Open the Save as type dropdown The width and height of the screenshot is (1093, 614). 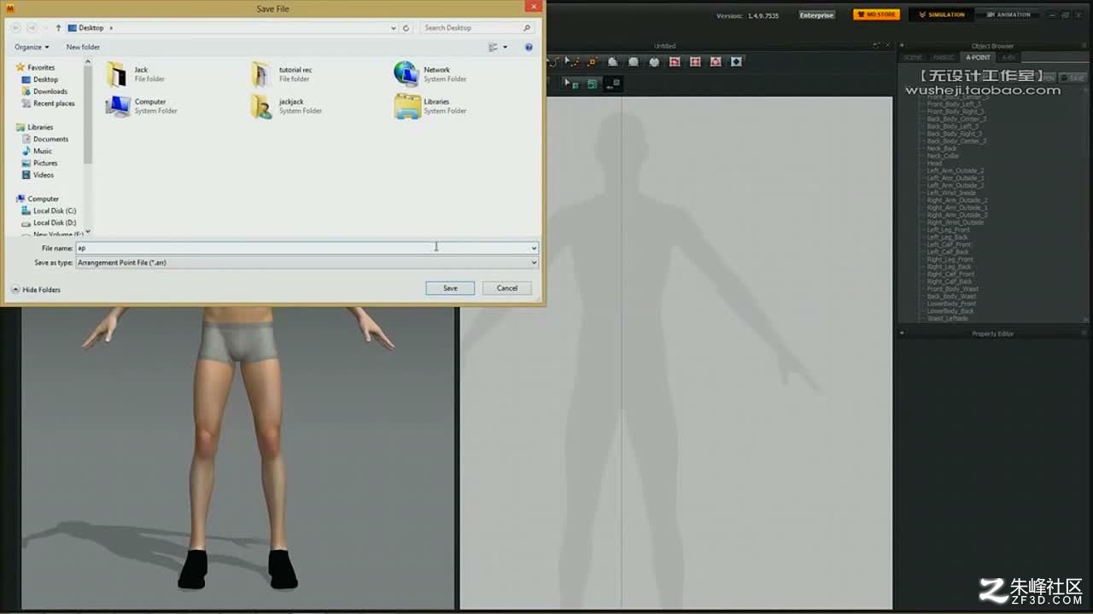point(307,263)
